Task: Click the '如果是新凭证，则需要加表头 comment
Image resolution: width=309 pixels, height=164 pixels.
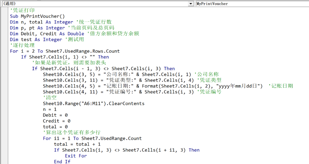Action: (69, 63)
